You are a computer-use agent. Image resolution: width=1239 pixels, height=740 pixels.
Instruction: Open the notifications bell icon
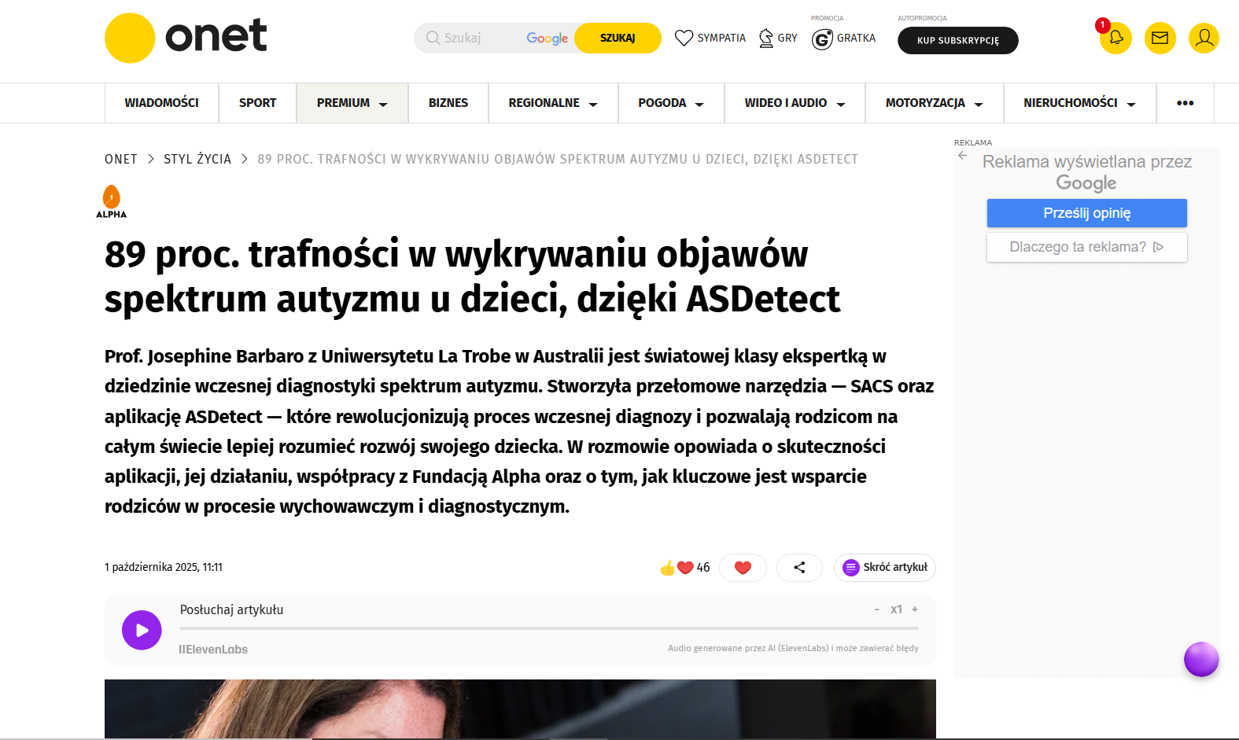pos(1115,38)
